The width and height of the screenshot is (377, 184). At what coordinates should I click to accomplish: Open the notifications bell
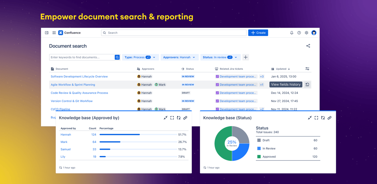tap(292, 33)
